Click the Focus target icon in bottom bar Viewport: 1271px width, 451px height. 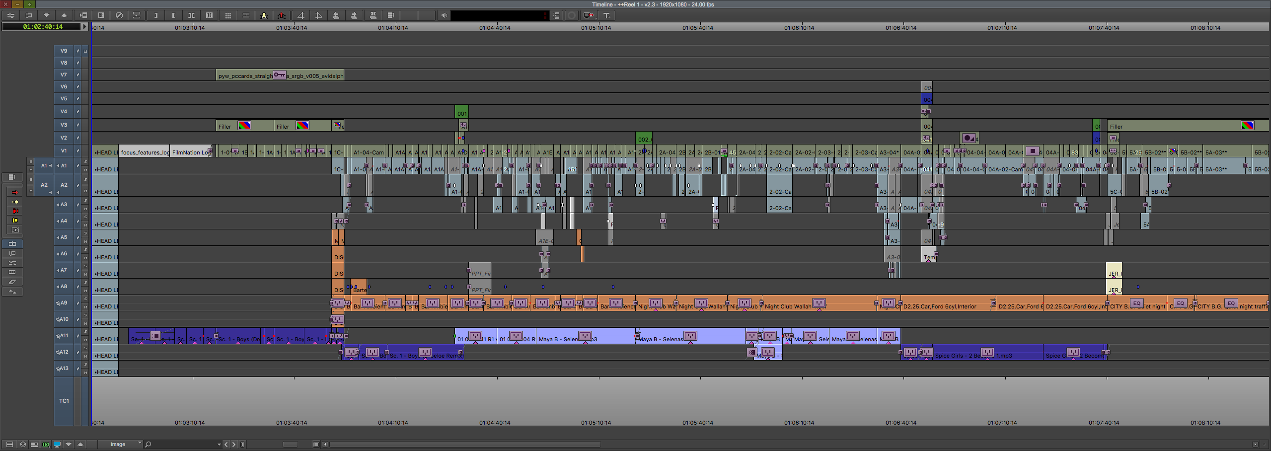coord(23,444)
